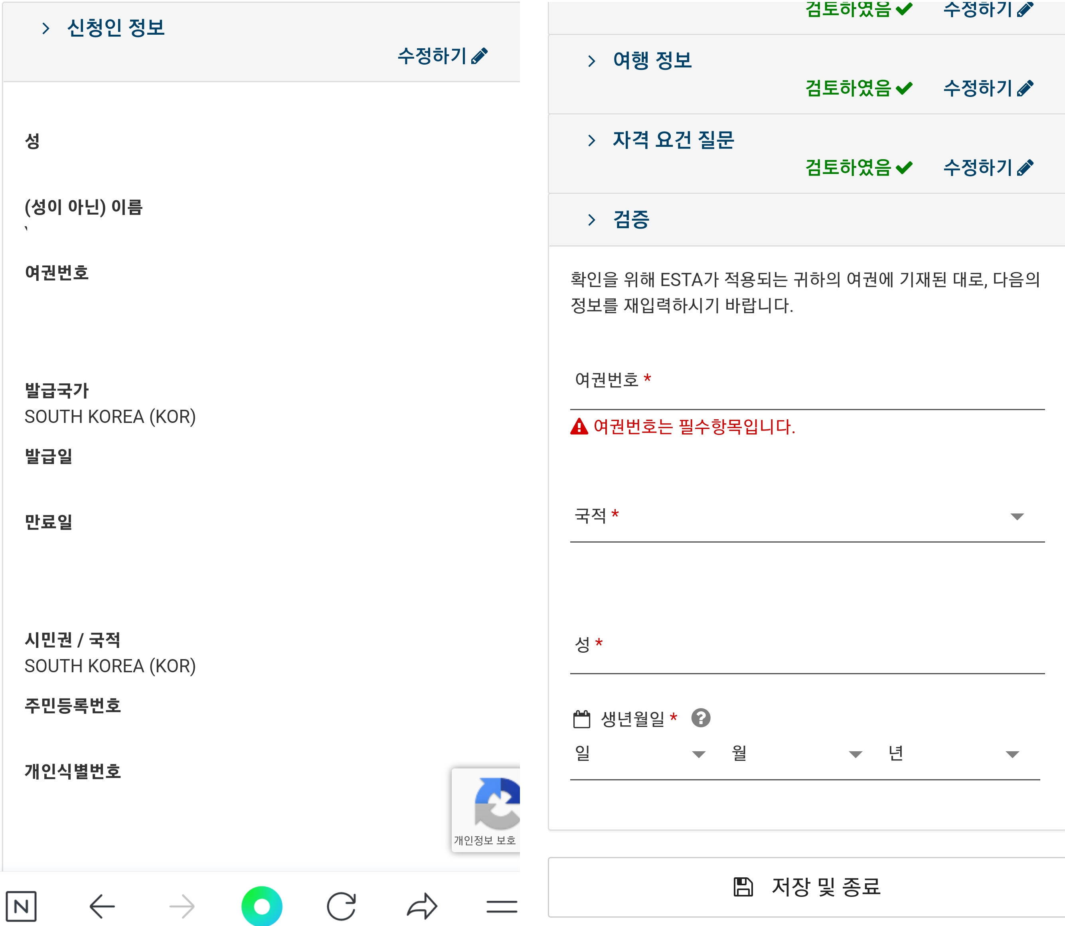Click the 발급일 label
This screenshot has height=926, width=1065.
[x=49, y=456]
